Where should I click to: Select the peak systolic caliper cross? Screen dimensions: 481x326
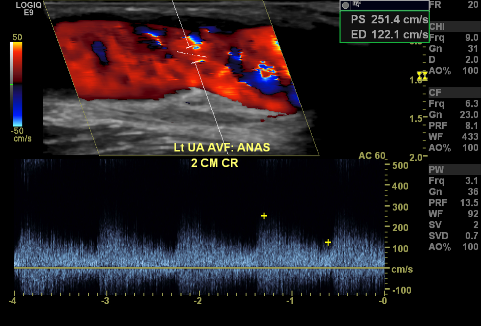264,216
